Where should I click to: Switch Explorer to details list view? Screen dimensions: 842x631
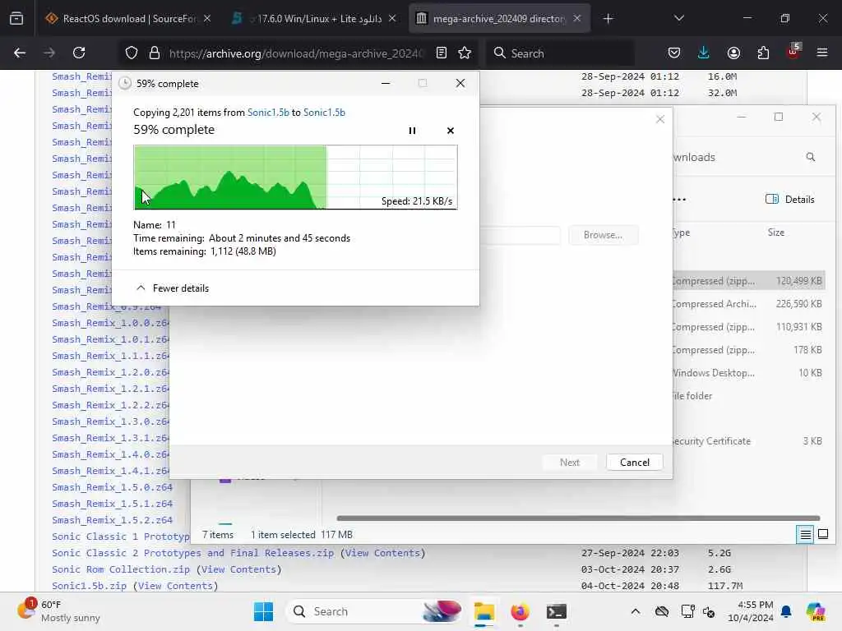(805, 534)
